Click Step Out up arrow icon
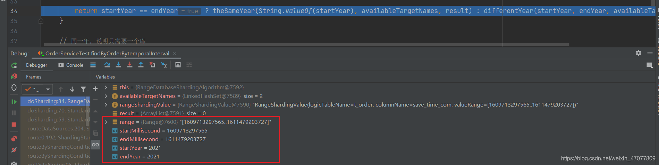Viewport: 659px width, 165px height. tap(141, 65)
